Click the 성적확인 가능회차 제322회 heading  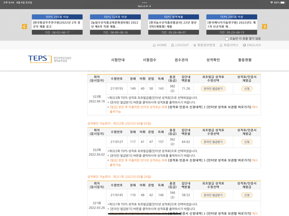click(119, 124)
